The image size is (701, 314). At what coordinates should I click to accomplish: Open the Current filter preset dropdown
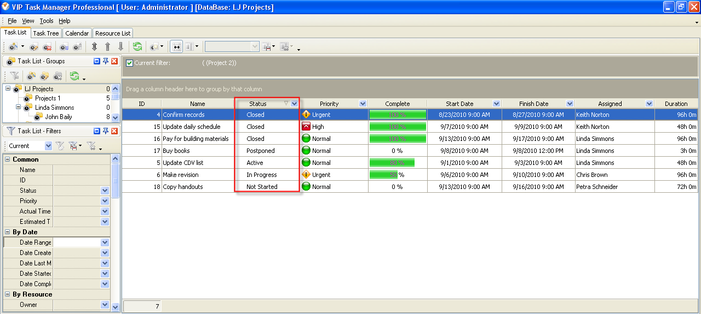tap(48, 146)
